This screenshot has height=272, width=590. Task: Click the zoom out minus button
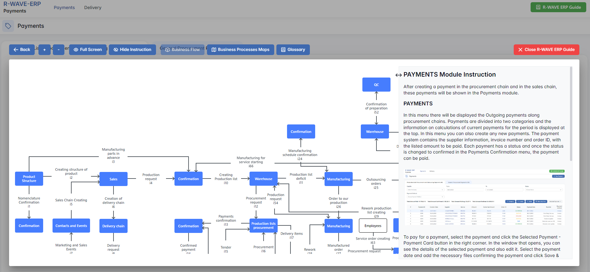click(58, 50)
